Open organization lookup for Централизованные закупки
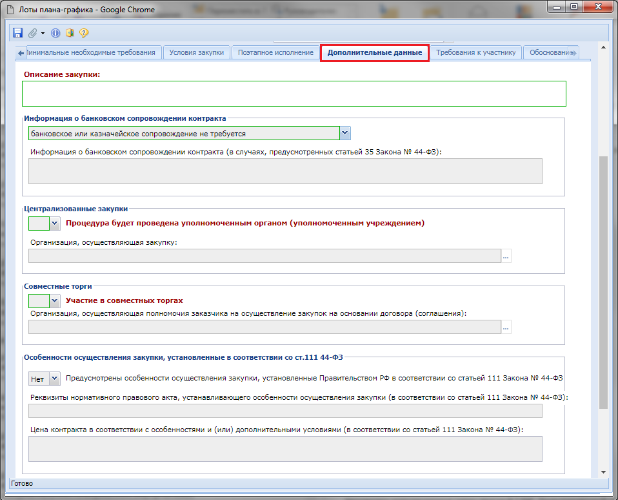The image size is (618, 500). pos(506,256)
